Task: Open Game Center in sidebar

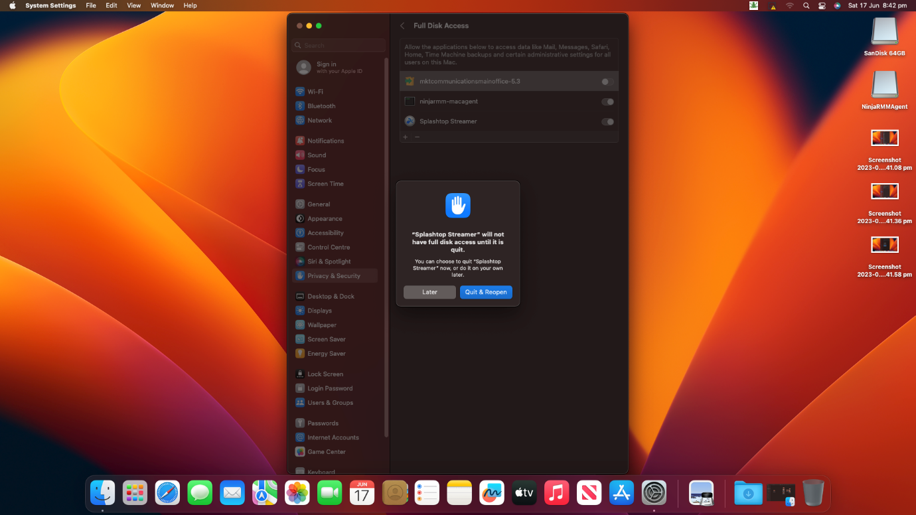Action: [335, 452]
